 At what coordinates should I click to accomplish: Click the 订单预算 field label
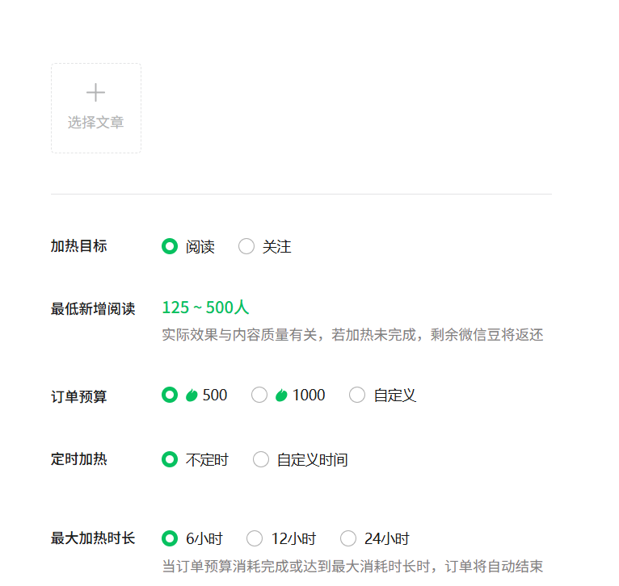(78, 396)
